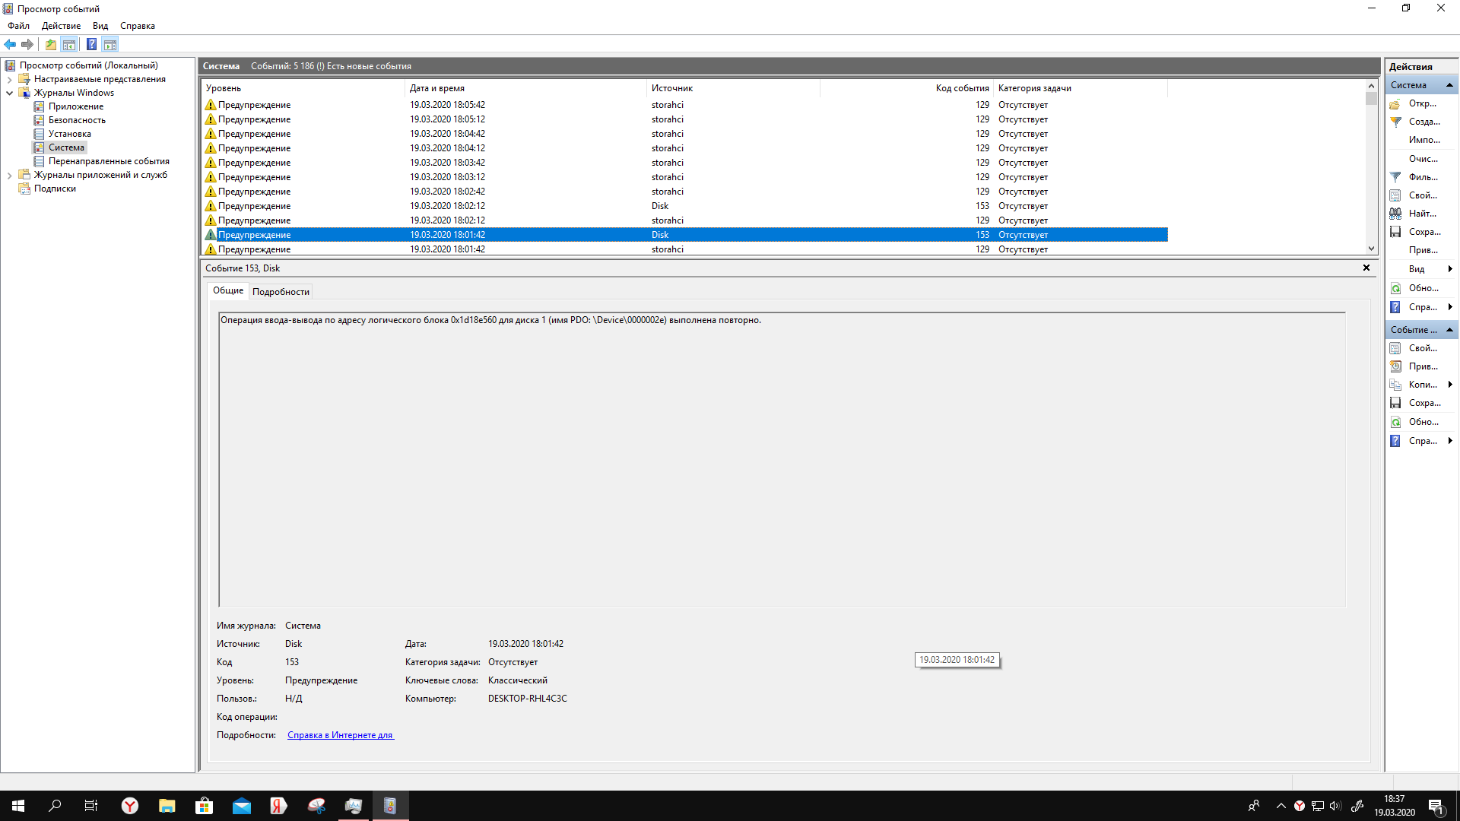The width and height of the screenshot is (1460, 821).
Task: Open Microsoft Store from the taskbar
Action: click(205, 806)
